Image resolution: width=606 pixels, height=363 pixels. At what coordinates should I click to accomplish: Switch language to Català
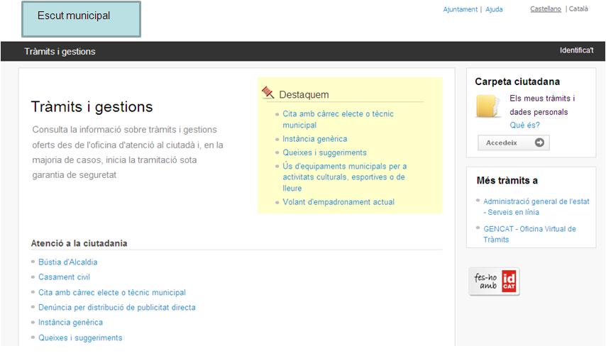pyautogui.click(x=578, y=9)
